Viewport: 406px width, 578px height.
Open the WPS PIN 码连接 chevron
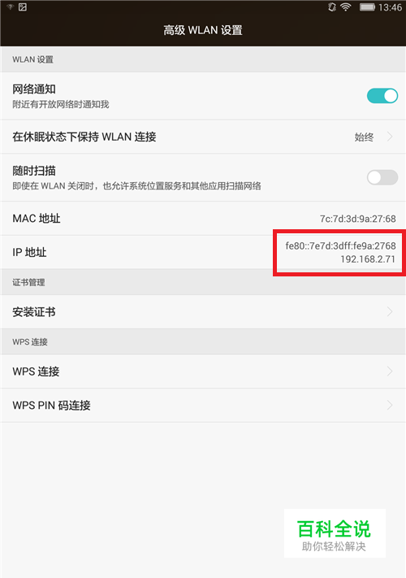point(390,405)
